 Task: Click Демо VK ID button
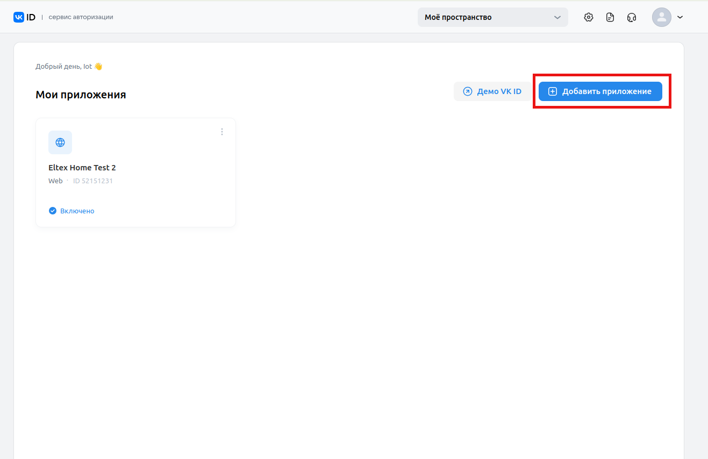492,91
